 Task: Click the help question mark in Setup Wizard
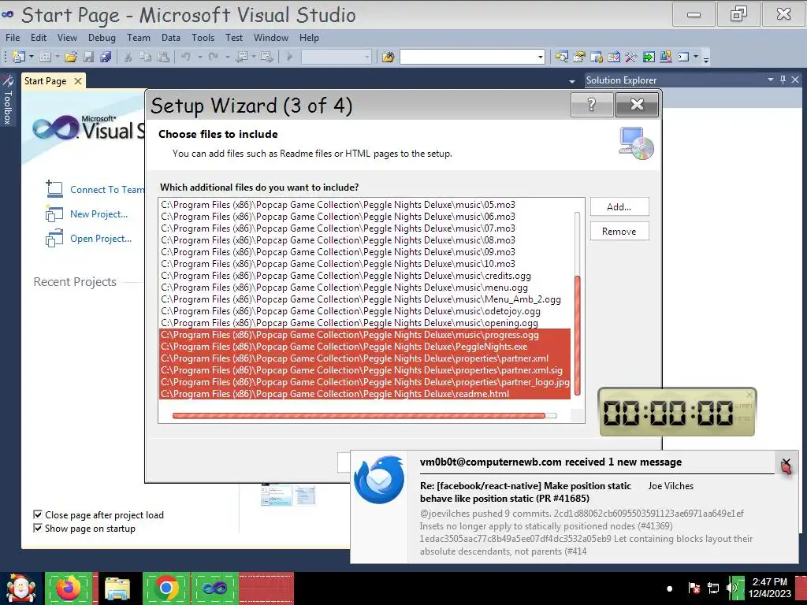coord(592,105)
